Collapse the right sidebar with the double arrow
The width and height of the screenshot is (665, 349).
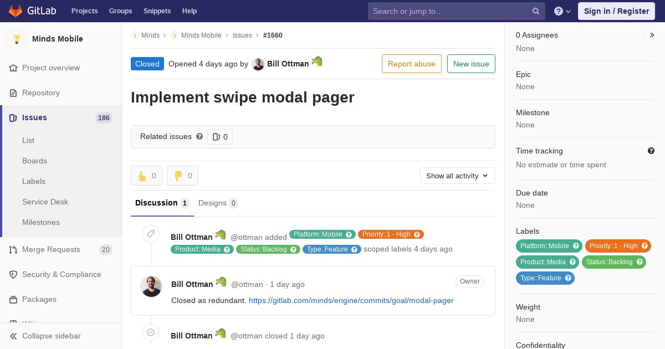coord(652,35)
